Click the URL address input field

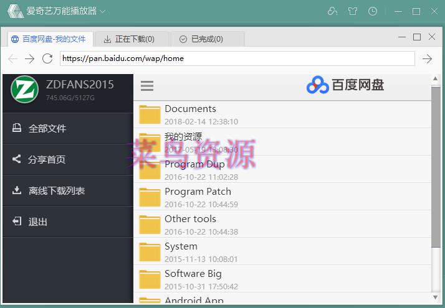pos(237,58)
